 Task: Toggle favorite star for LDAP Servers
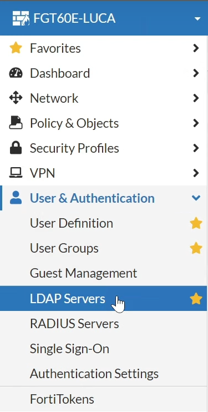[x=196, y=299]
